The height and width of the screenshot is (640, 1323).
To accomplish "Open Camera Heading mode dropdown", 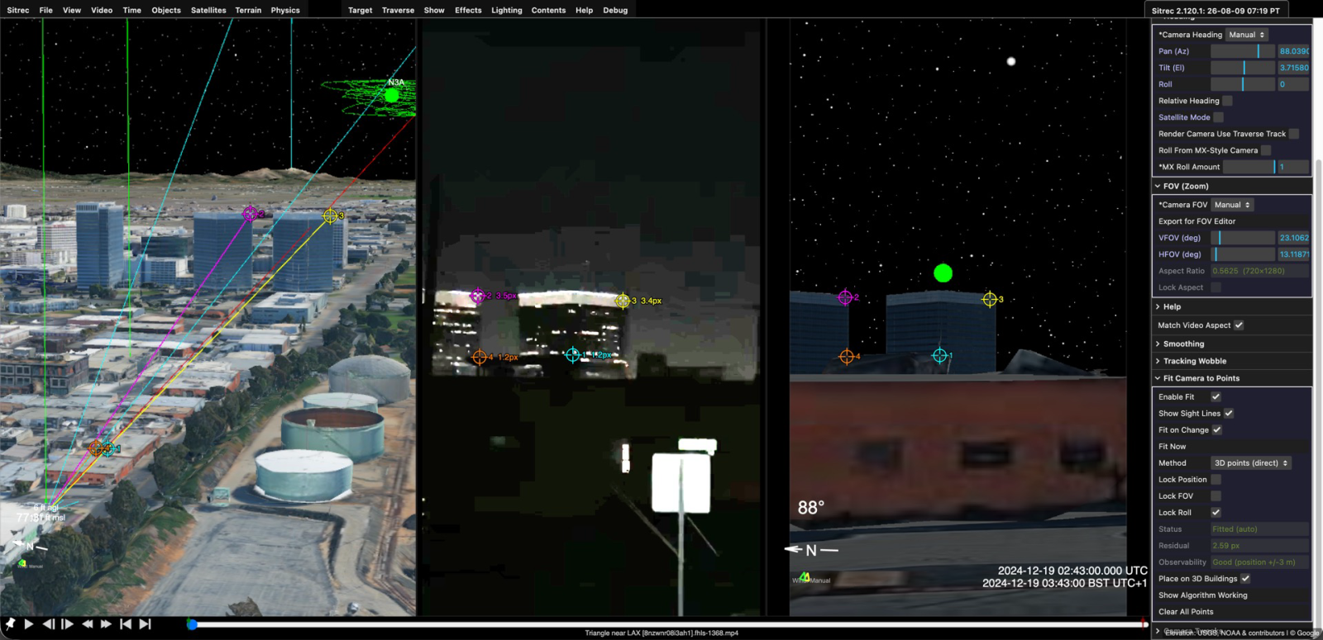I will coord(1246,35).
